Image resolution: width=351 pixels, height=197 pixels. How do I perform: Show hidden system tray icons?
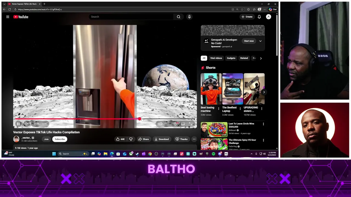click(251, 154)
